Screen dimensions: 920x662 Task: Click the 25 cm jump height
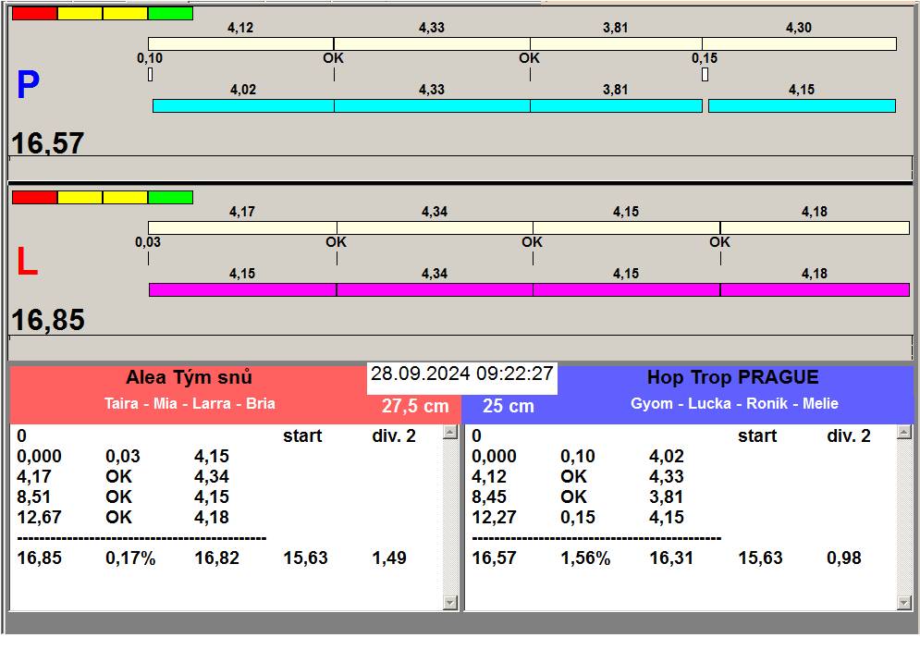pyautogui.click(x=509, y=406)
